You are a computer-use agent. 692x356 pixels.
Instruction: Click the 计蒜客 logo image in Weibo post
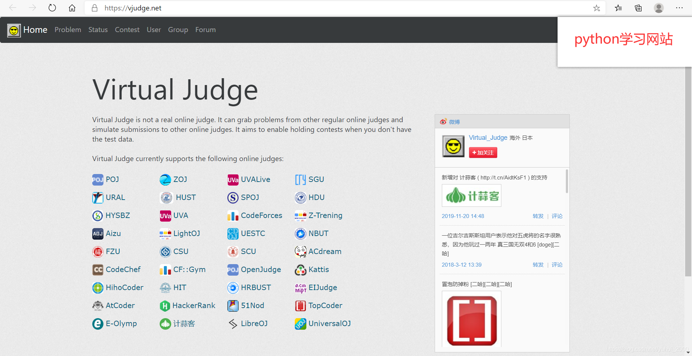click(x=471, y=196)
